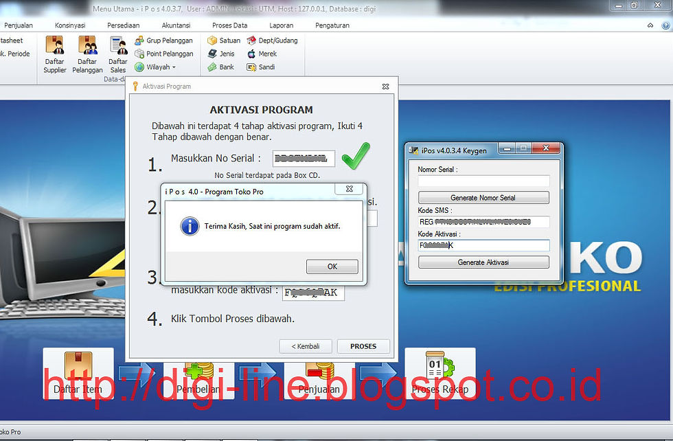
Task: Open Proses Rekap shortcut on dashboard
Action: click(x=440, y=374)
